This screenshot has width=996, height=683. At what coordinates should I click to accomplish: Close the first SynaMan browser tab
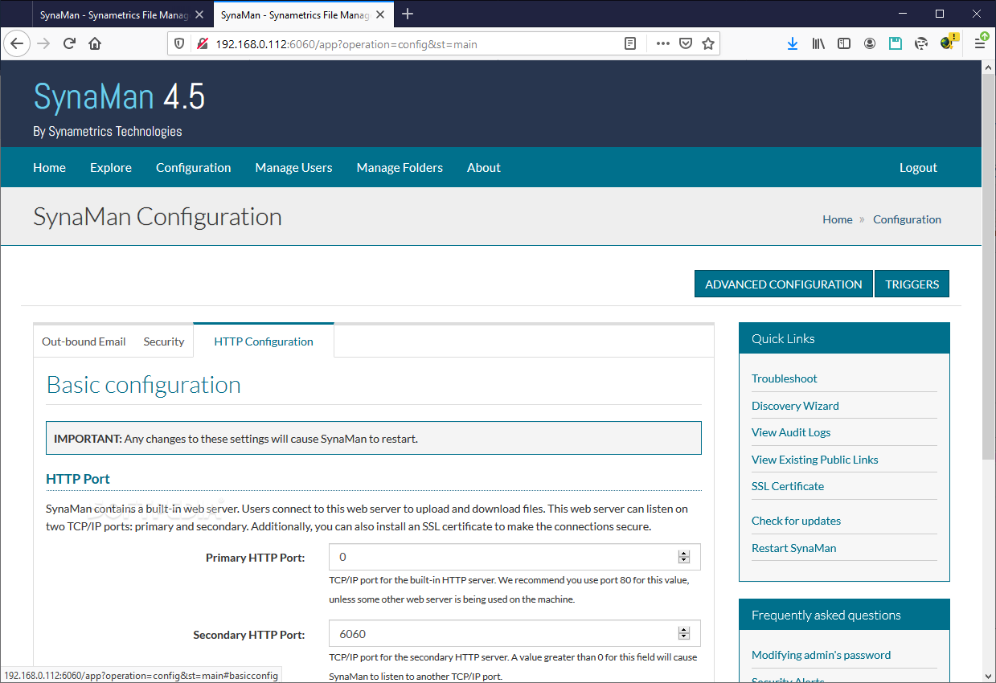coord(199,14)
